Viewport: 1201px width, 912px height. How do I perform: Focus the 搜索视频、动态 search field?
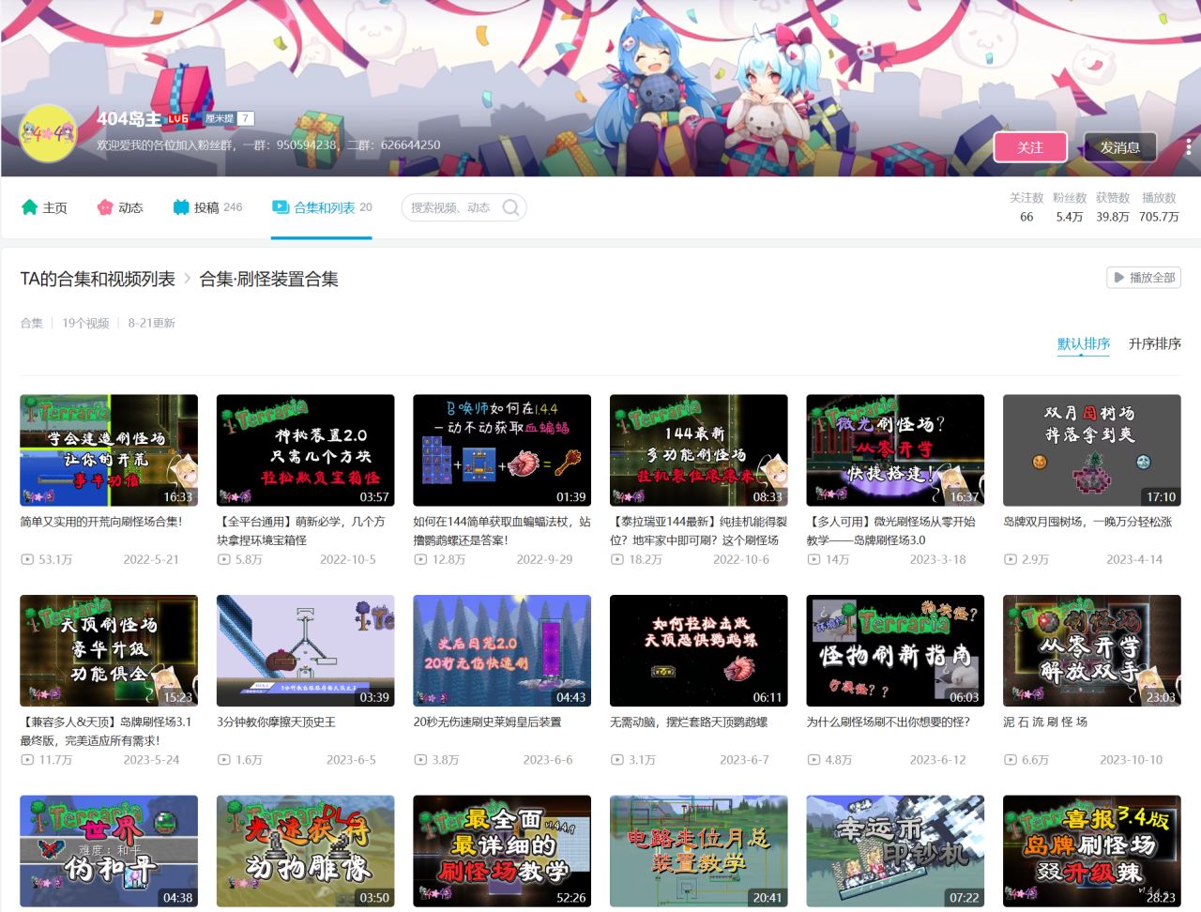464,207
